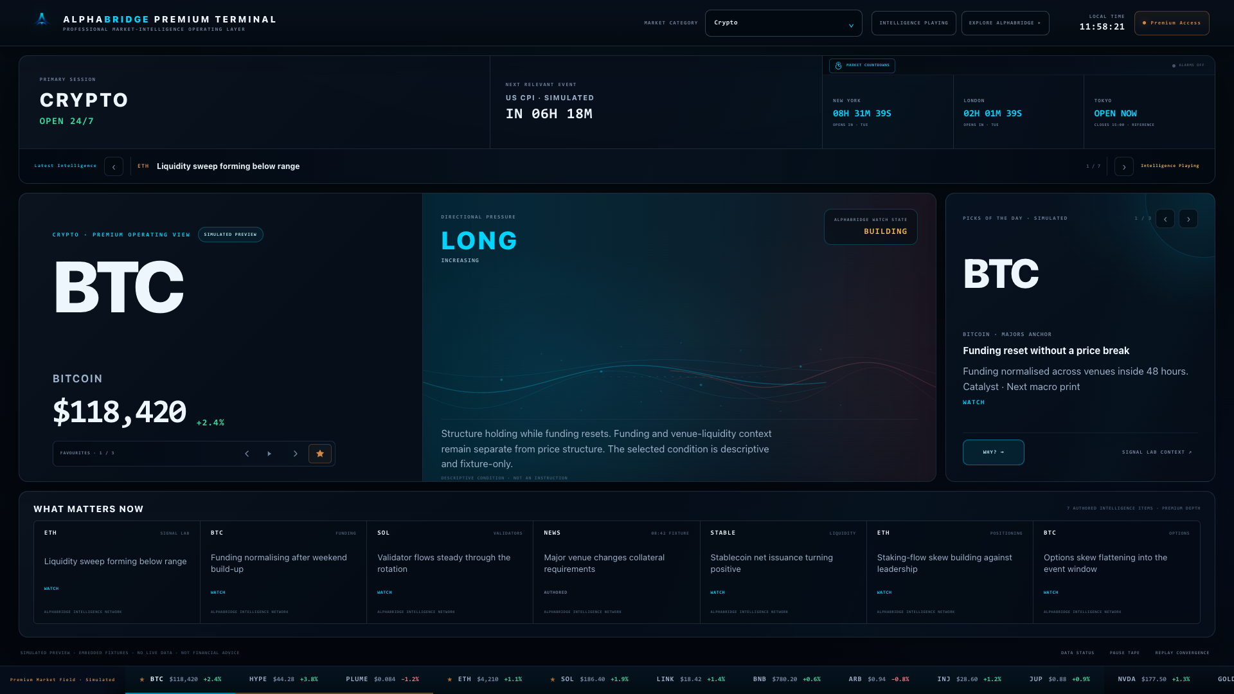Click Pause Tape
This screenshot has width=1234, height=694.
[x=1124, y=653]
